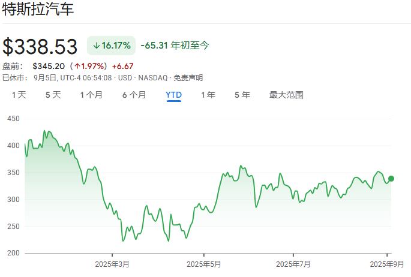Click the 2025年3月 axis label

click(x=112, y=264)
